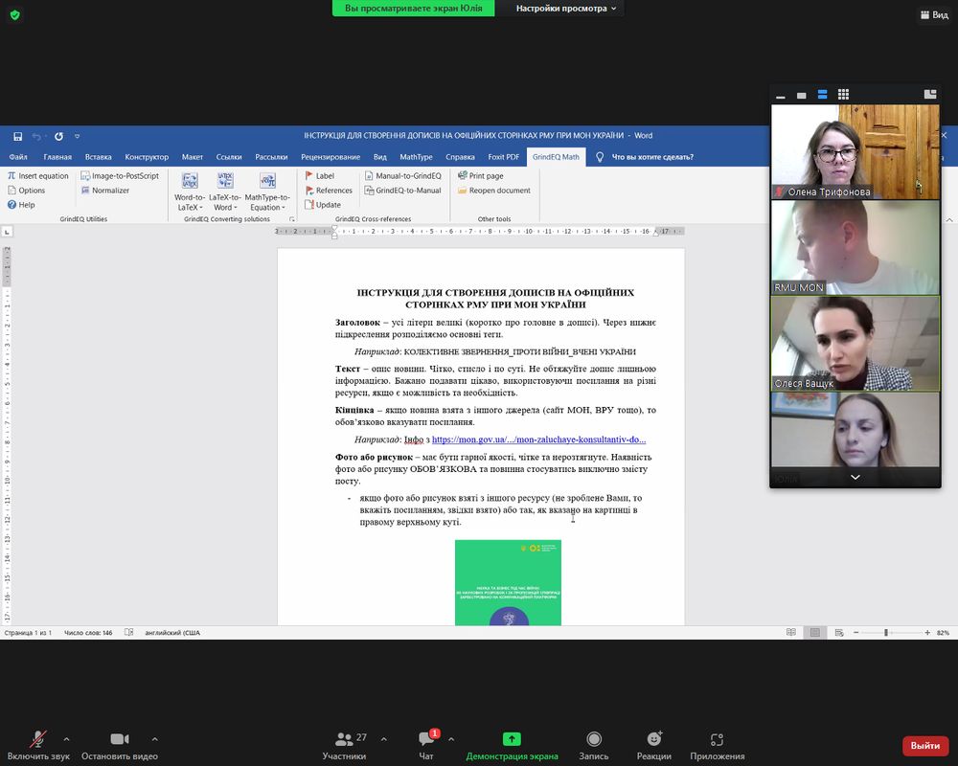Screen dimensions: 958x766
Task: Click the Вид view button
Action: tap(934, 14)
